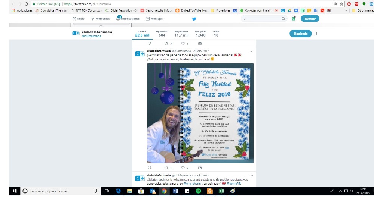Select the Me gusta 1.340 tab
This screenshot has height=210, width=374.
[200, 34]
